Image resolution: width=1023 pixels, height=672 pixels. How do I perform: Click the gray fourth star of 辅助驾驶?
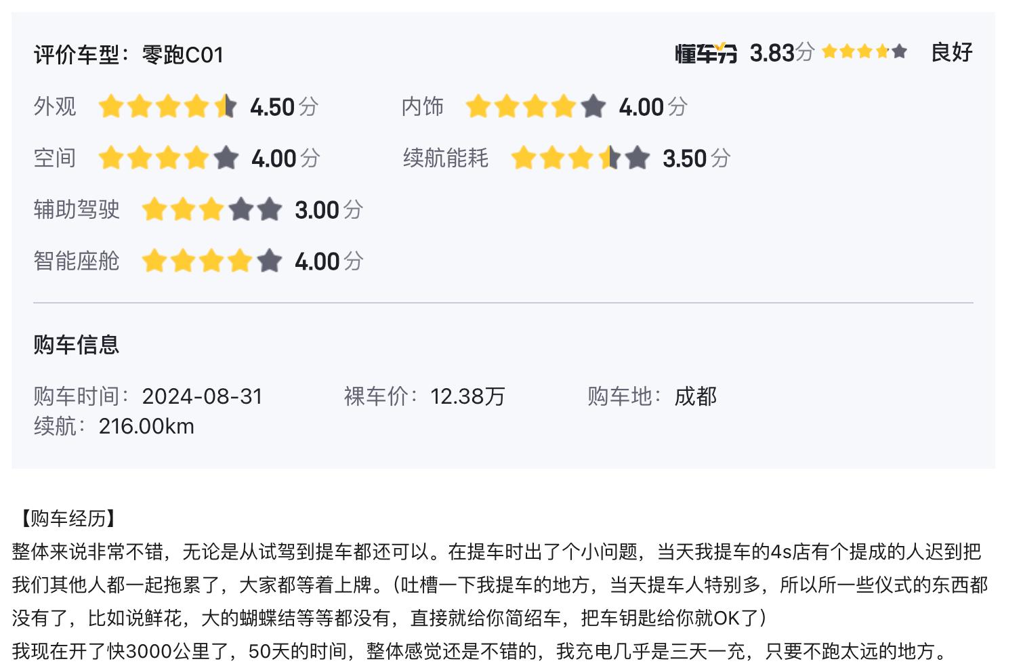click(x=241, y=209)
